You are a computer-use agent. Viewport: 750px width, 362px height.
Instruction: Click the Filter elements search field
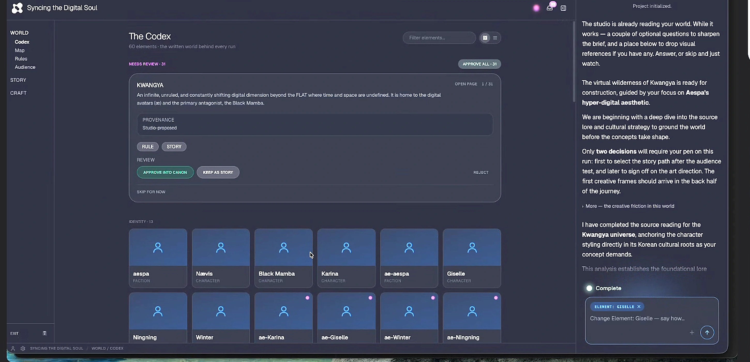(x=439, y=38)
